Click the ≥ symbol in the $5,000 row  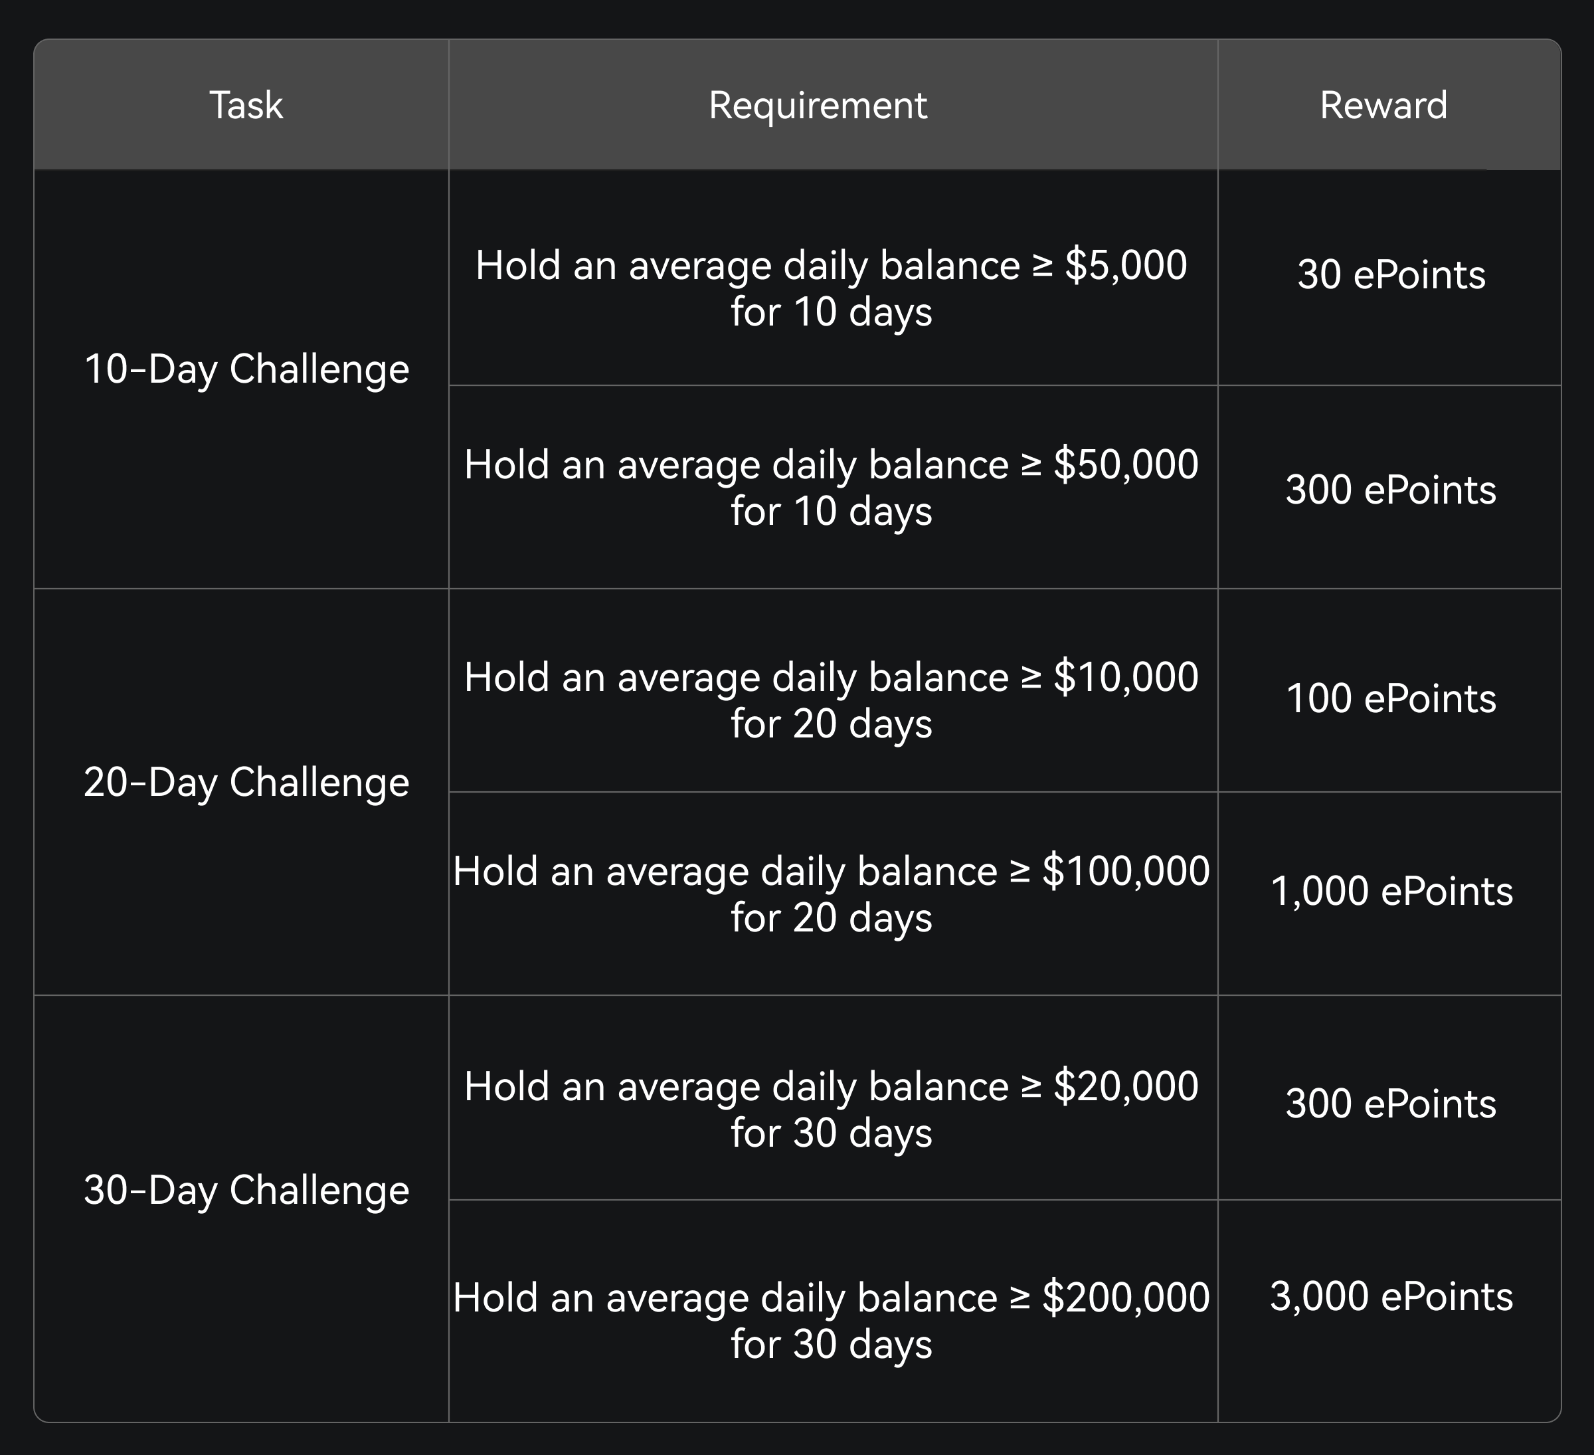(1043, 266)
